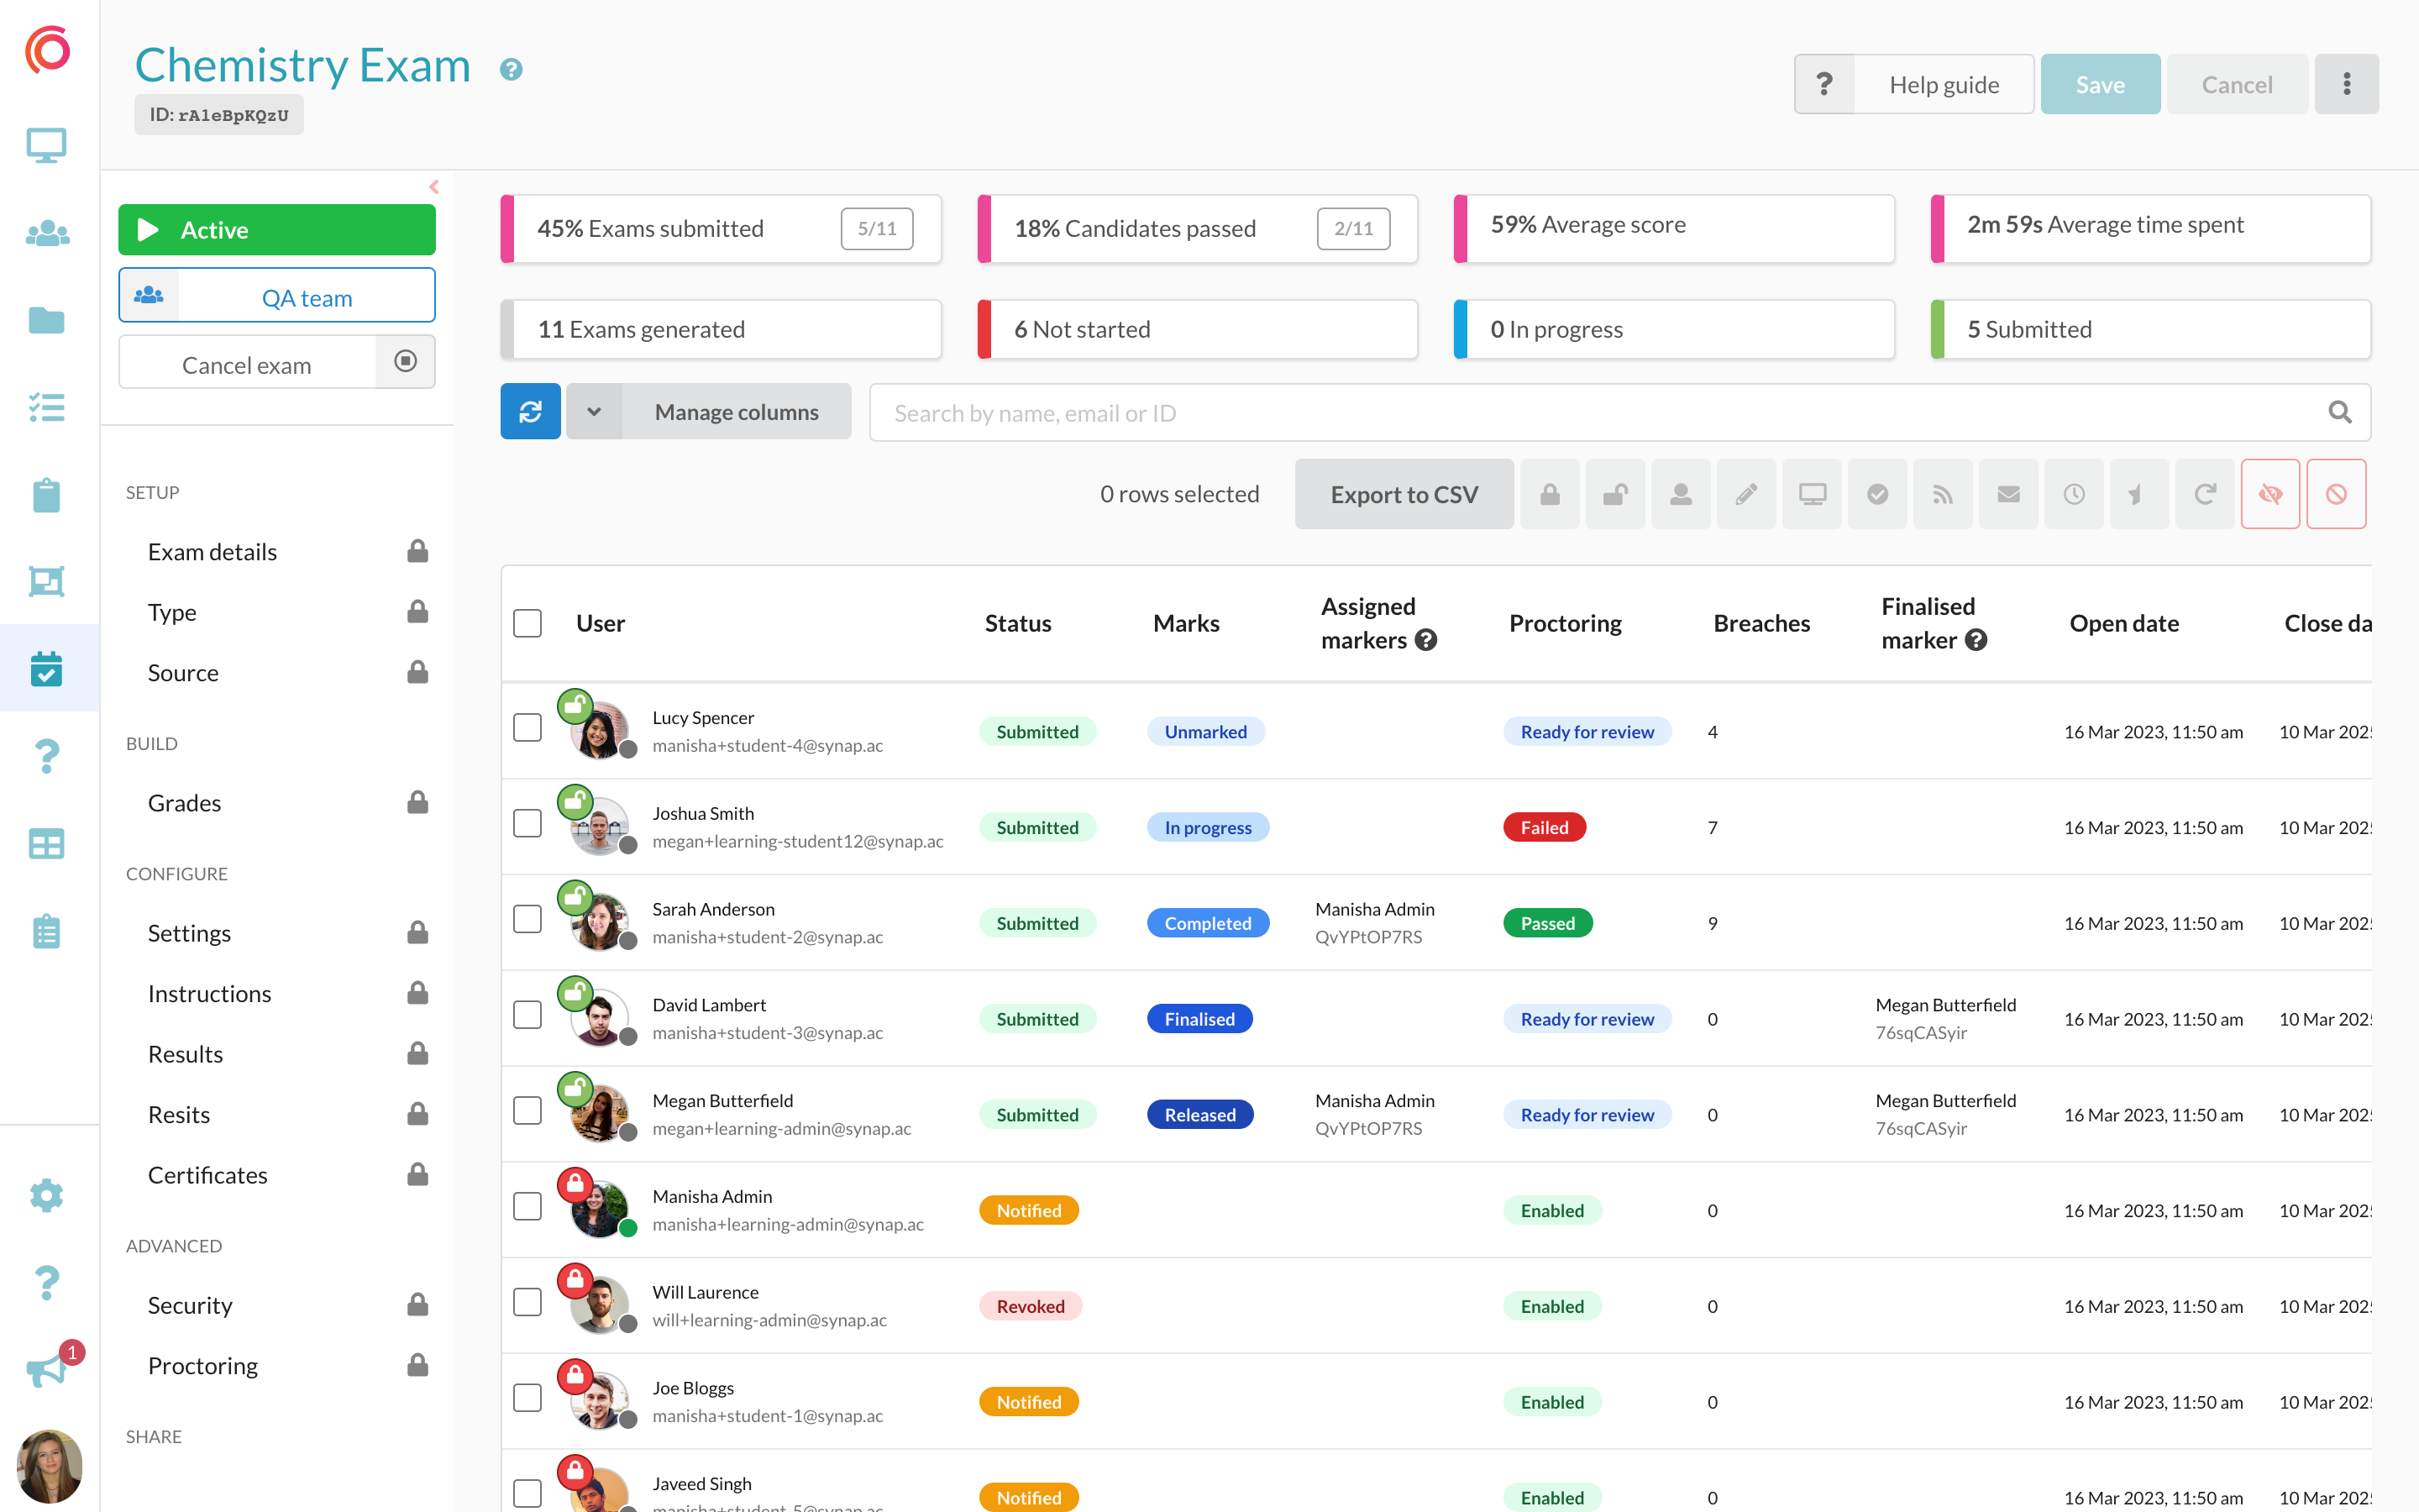Click the red hide-eye icon button
This screenshot has height=1512, width=2419.
pos(2270,494)
